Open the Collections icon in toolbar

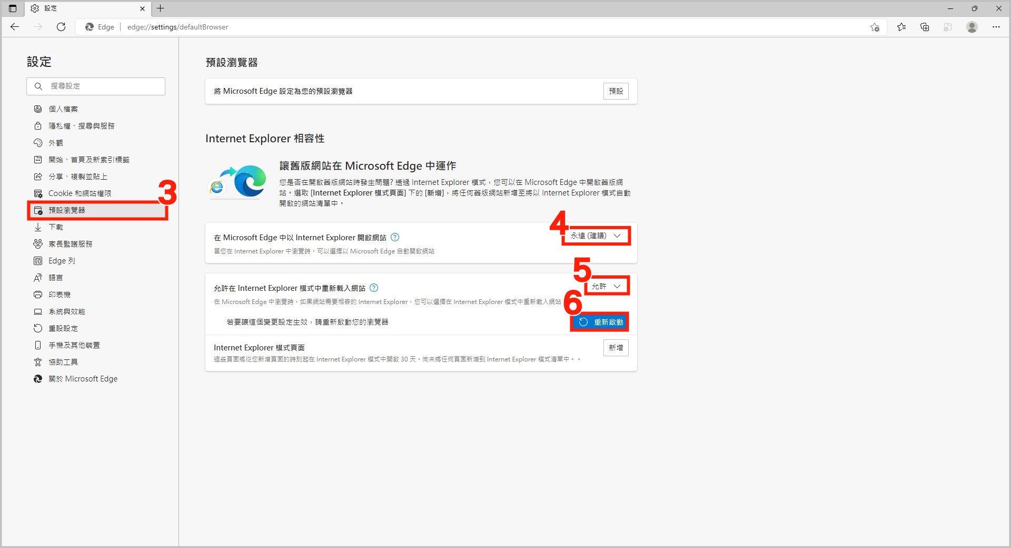925,27
